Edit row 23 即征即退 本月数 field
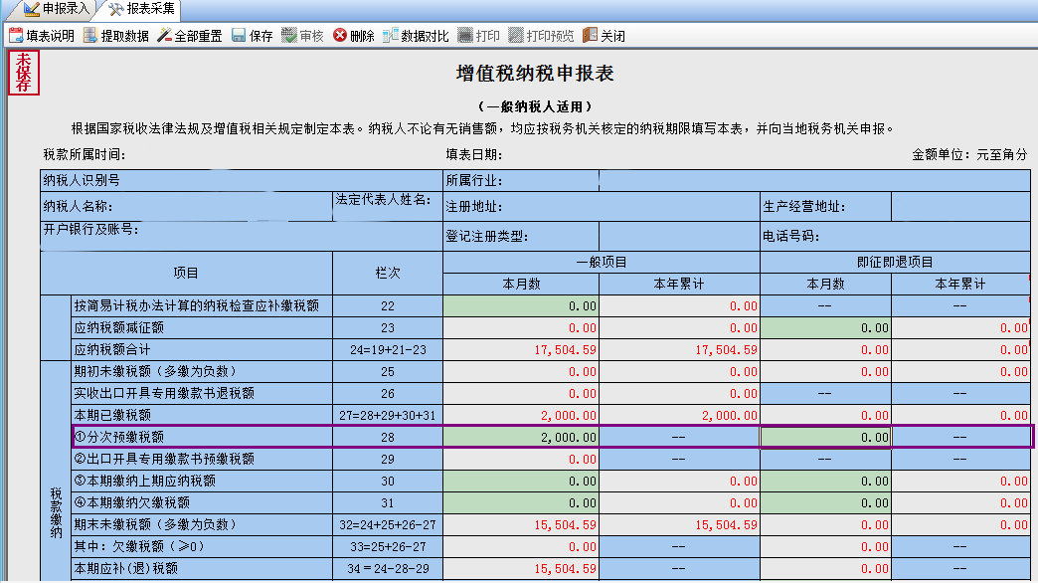This screenshot has width=1038, height=583. pos(825,328)
